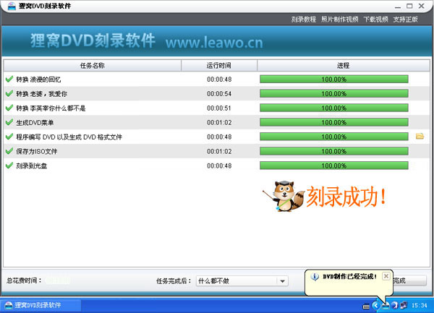Image resolution: width=434 pixels, height=313 pixels.
Task: Click the green checkmark next to 转换 老婆，我爱你
Action: [9, 93]
